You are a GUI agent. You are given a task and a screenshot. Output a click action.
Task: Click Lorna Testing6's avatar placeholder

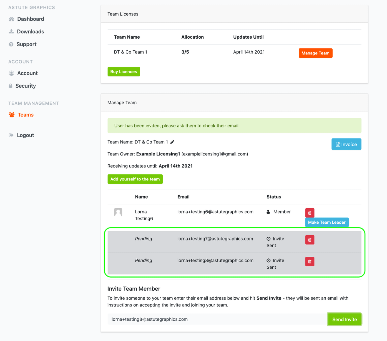(x=118, y=212)
